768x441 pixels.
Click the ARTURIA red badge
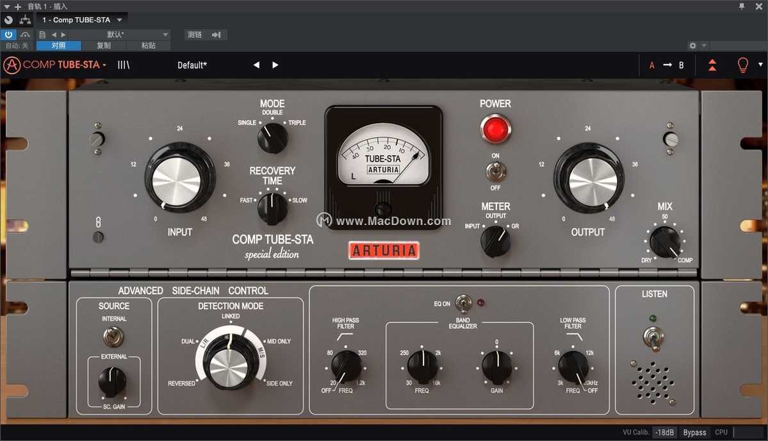pos(384,251)
